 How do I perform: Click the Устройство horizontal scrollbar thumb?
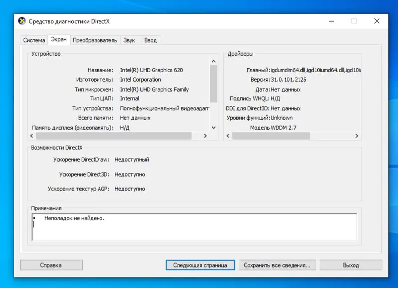(x=113, y=136)
